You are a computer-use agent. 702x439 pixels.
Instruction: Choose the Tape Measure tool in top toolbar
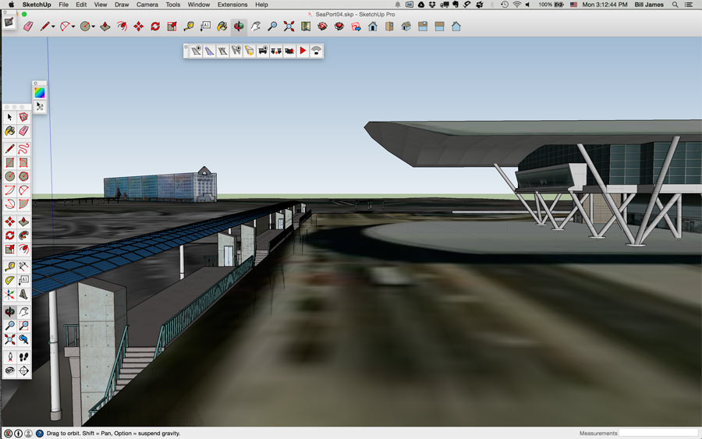tap(189, 26)
